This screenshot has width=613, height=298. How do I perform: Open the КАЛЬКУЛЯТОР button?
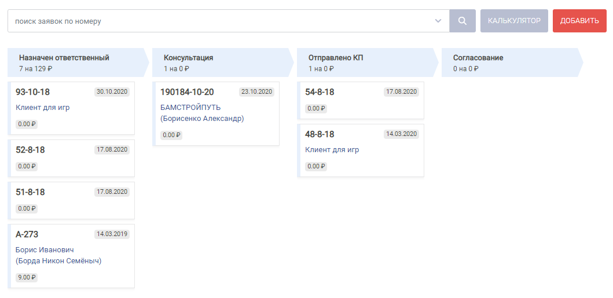[x=514, y=21]
